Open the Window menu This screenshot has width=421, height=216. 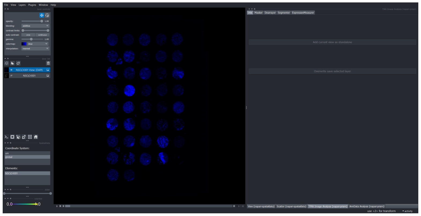click(43, 5)
